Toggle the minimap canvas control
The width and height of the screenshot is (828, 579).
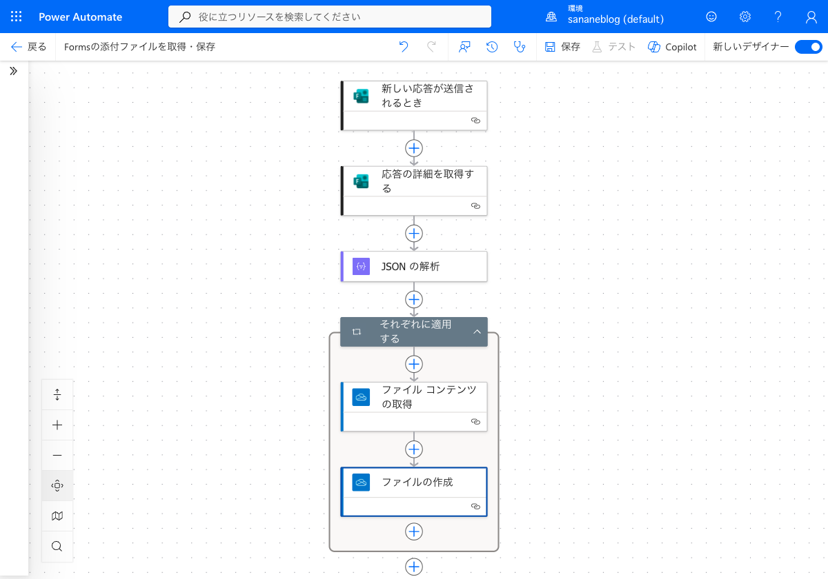[x=57, y=516]
